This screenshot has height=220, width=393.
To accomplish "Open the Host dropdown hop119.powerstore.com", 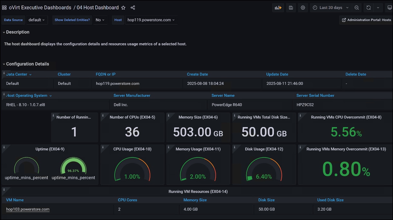I will tap(151, 20).
